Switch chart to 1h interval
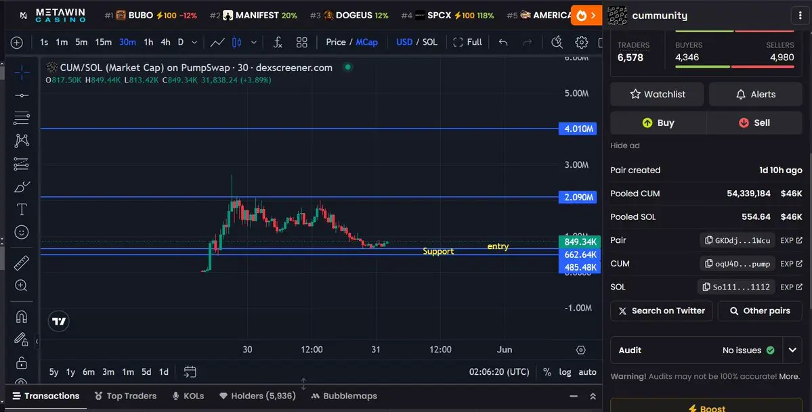 tap(148, 43)
